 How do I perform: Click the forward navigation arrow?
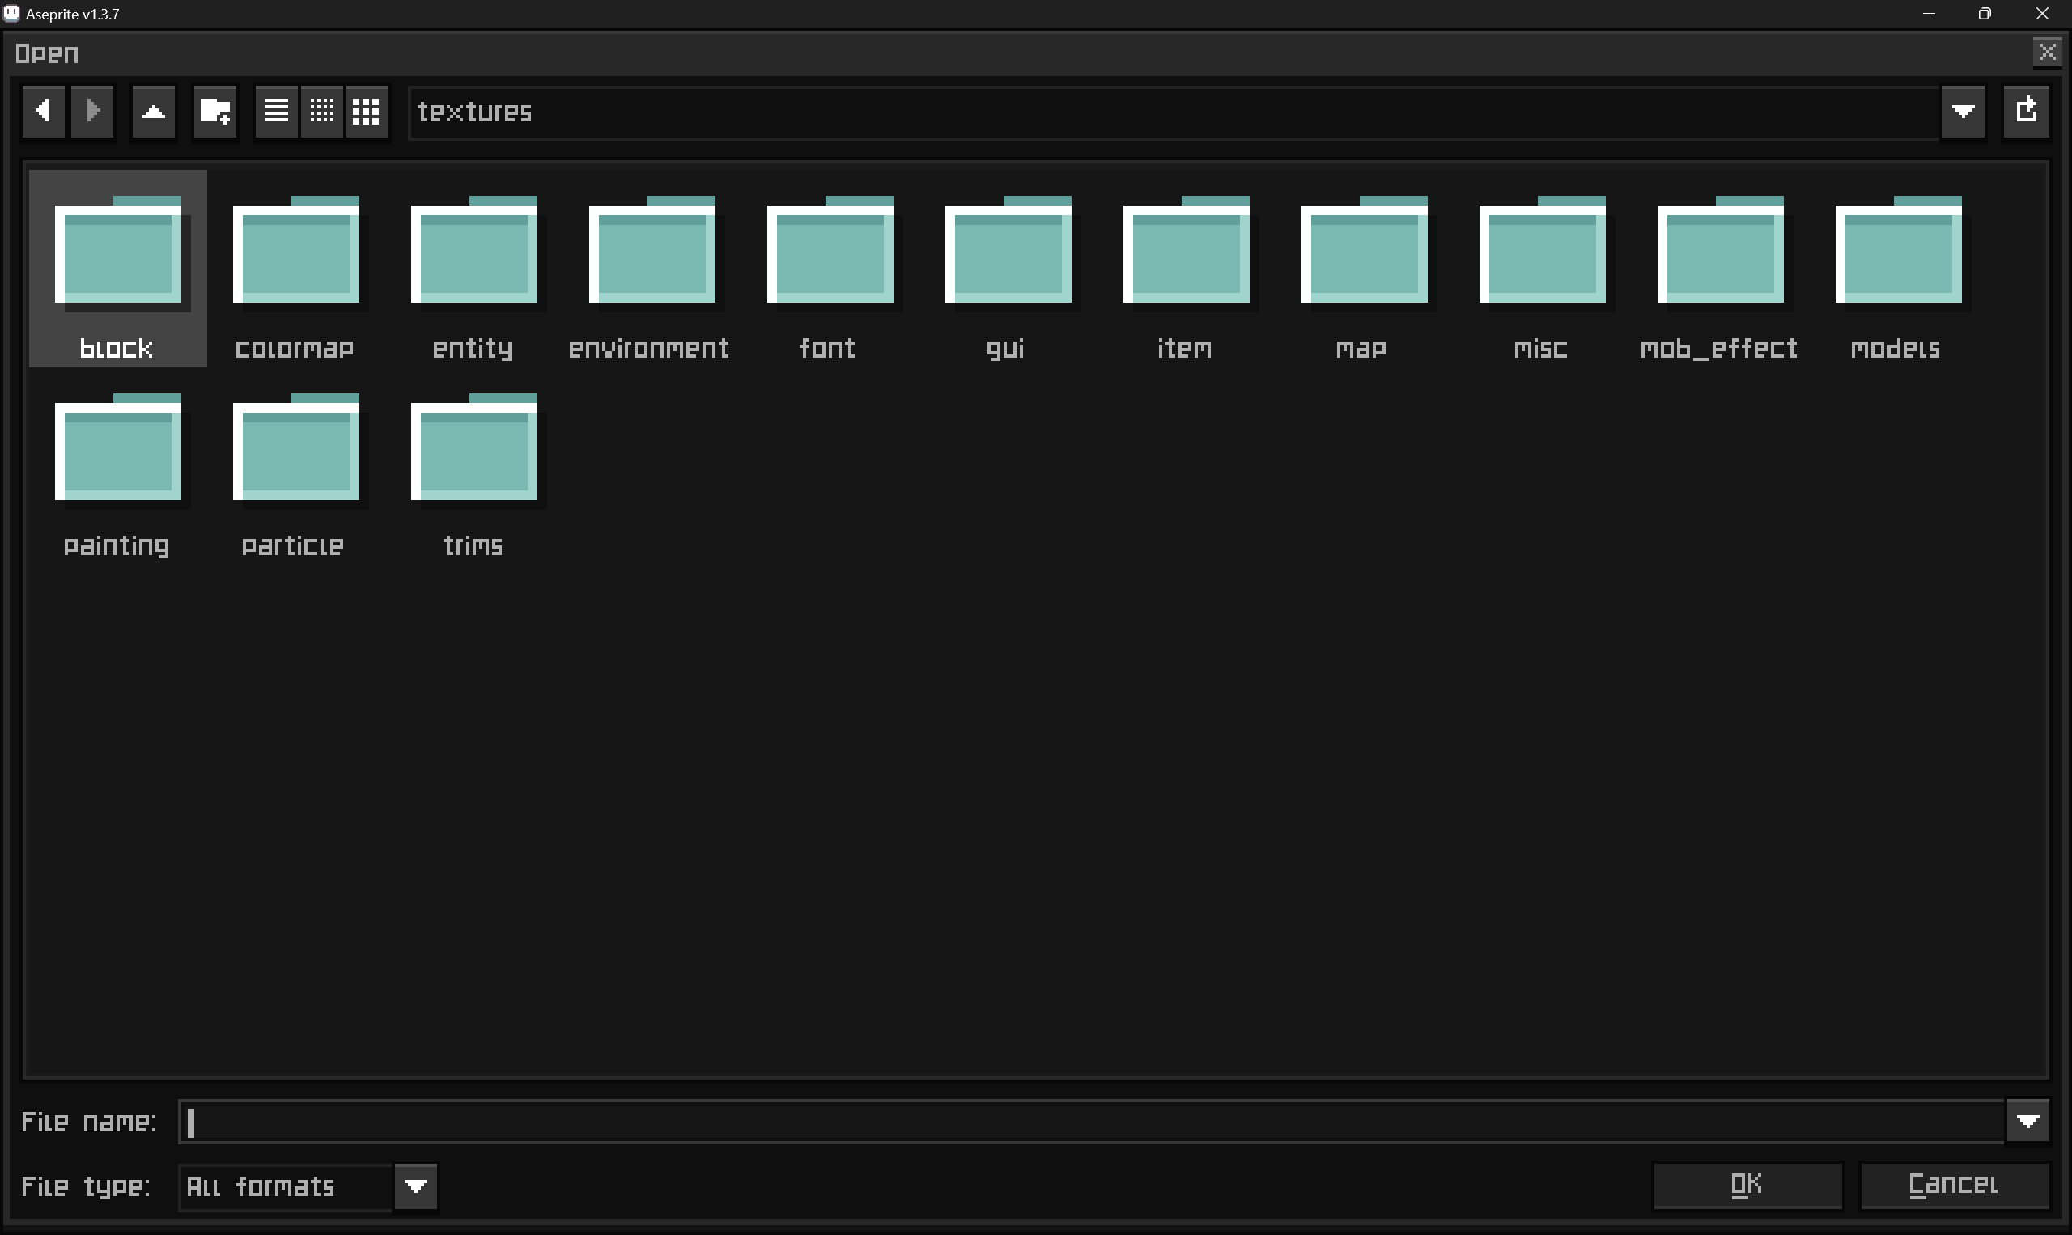coord(92,111)
